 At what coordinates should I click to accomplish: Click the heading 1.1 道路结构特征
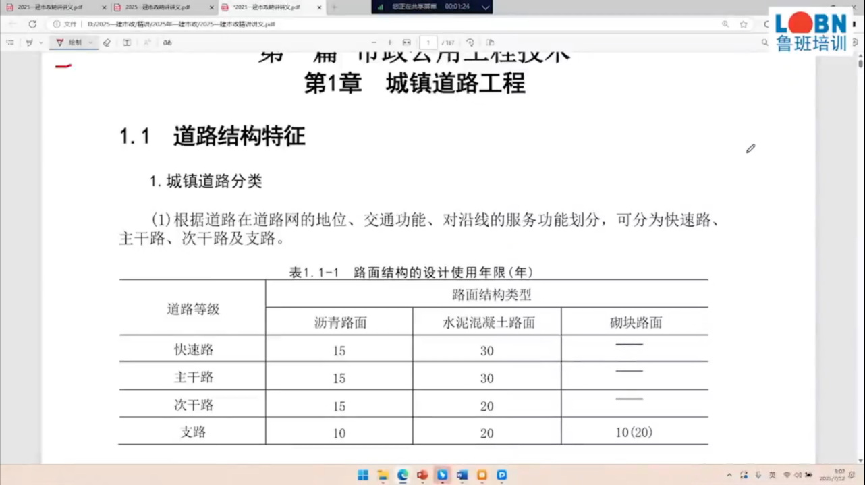point(213,136)
